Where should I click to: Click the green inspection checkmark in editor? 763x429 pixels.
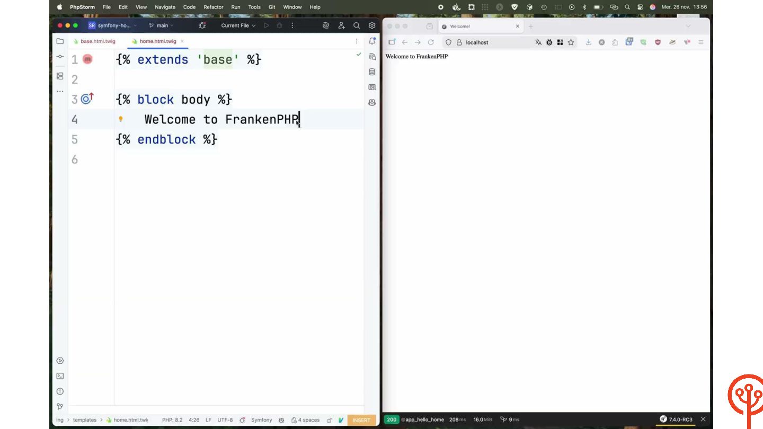359,54
